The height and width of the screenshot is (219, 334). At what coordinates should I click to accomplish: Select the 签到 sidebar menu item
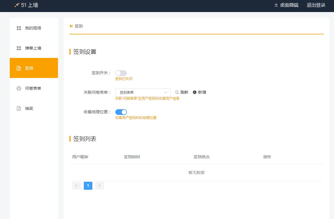(34, 68)
